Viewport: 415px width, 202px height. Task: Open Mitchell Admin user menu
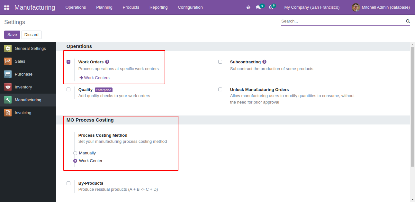point(381,7)
